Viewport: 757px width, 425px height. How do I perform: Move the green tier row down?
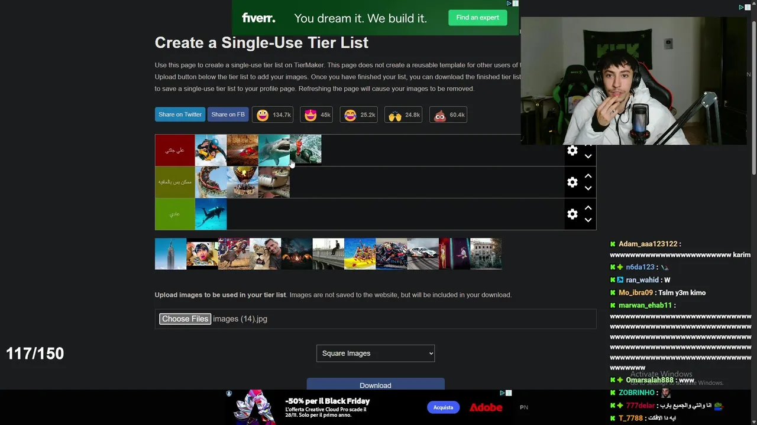[588, 220]
